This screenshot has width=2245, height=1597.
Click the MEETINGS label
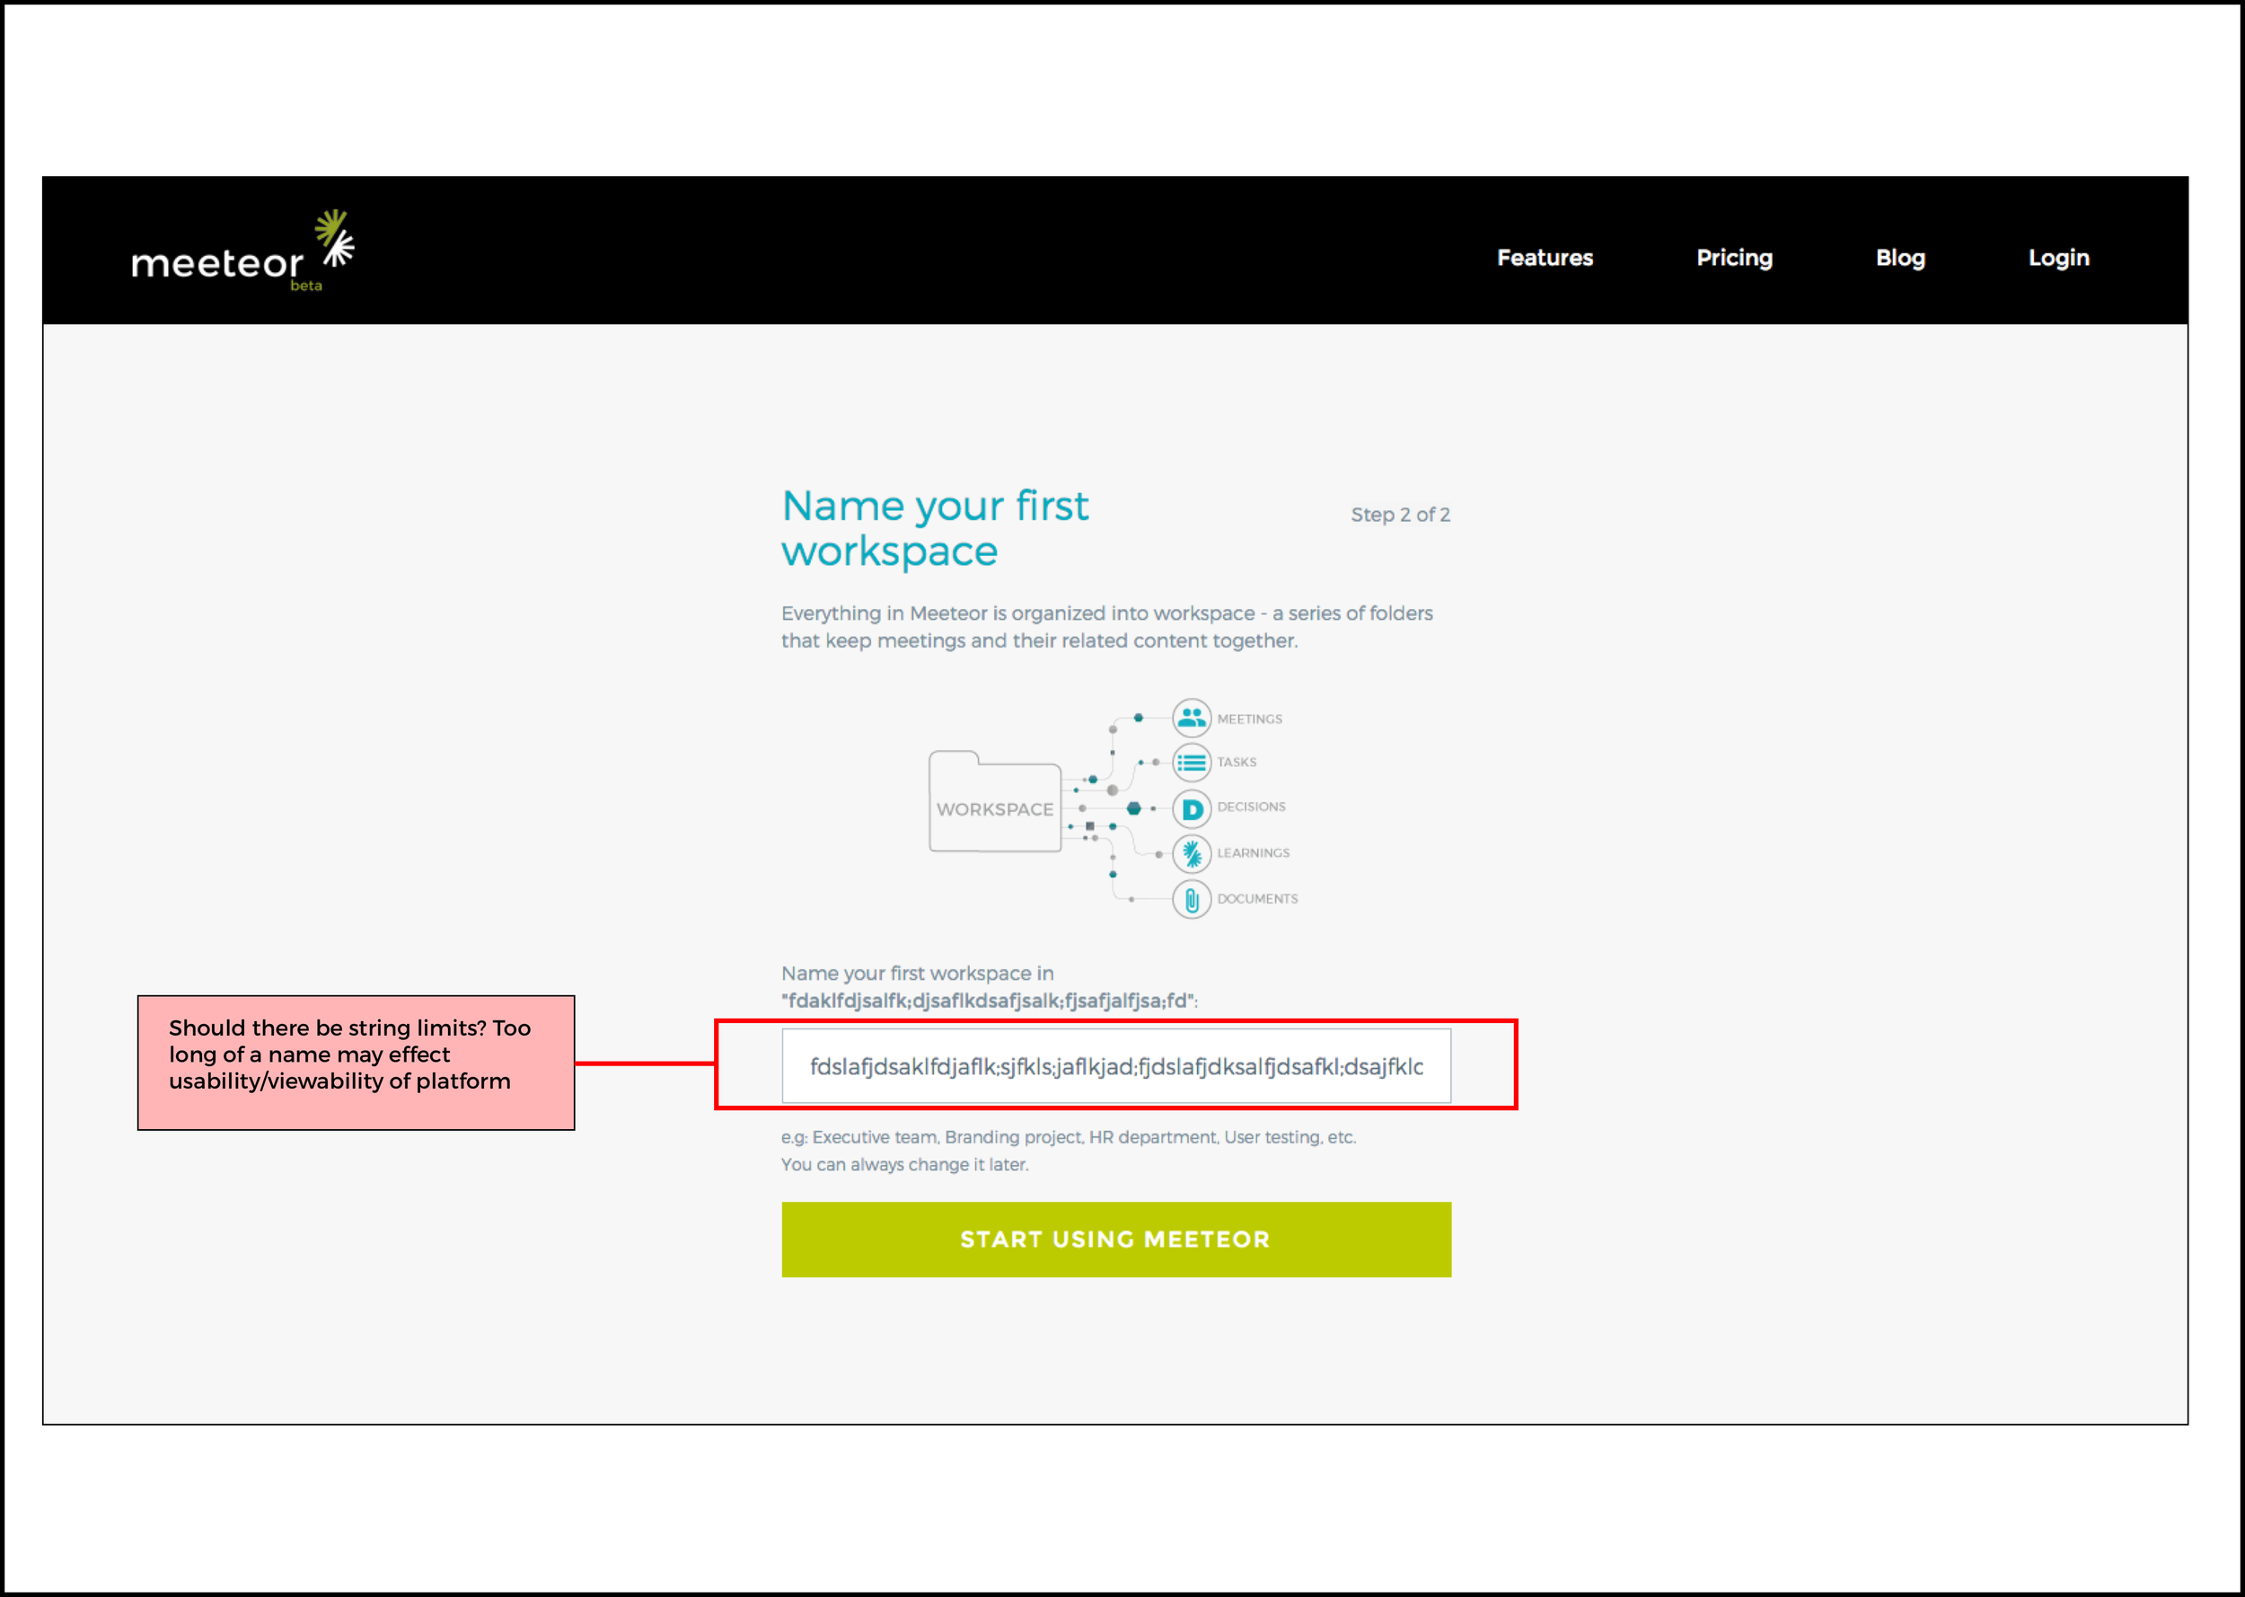pyautogui.click(x=1249, y=719)
